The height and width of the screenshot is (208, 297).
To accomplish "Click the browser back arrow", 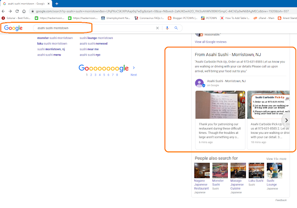I will [3, 11].
